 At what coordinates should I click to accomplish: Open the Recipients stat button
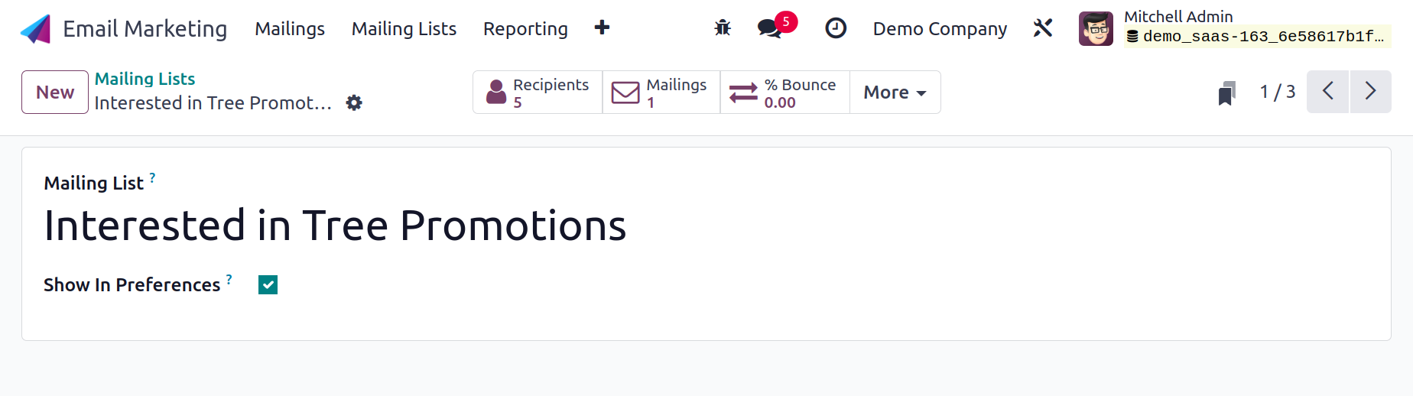tap(538, 93)
